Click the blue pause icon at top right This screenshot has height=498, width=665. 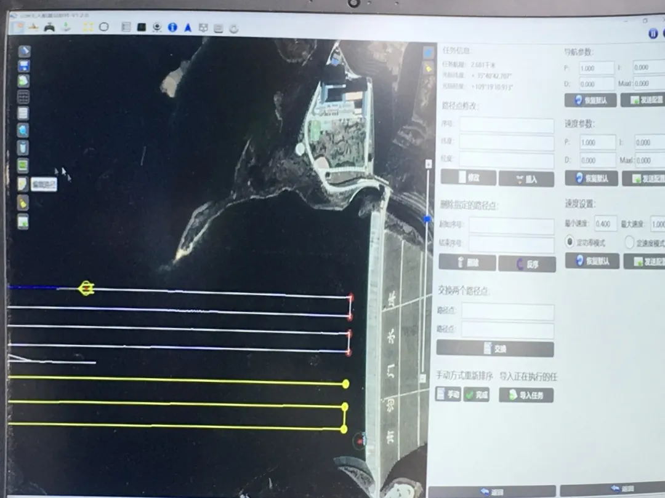[653, 33]
